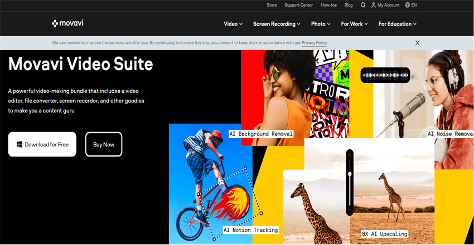Click the audio waveform badge
Viewport: 474px width, 245px height.
tap(385, 75)
